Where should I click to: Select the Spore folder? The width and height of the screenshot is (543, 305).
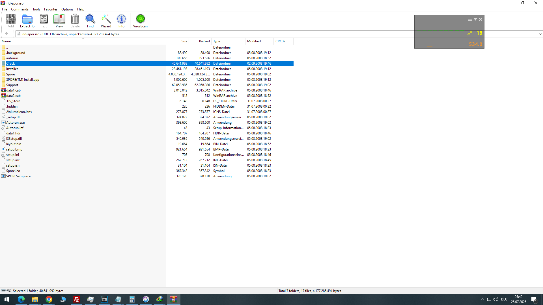[147, 74]
